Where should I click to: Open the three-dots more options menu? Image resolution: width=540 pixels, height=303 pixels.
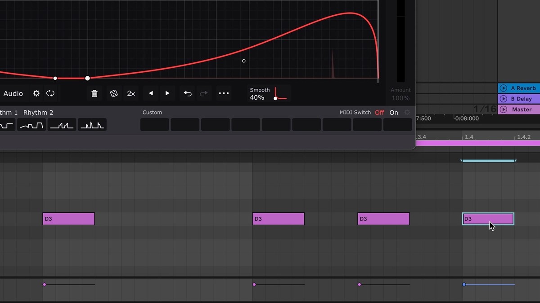click(224, 93)
